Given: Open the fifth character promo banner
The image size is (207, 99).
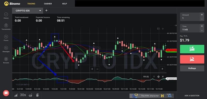Looking at the screenshot, I should pos(152,96).
